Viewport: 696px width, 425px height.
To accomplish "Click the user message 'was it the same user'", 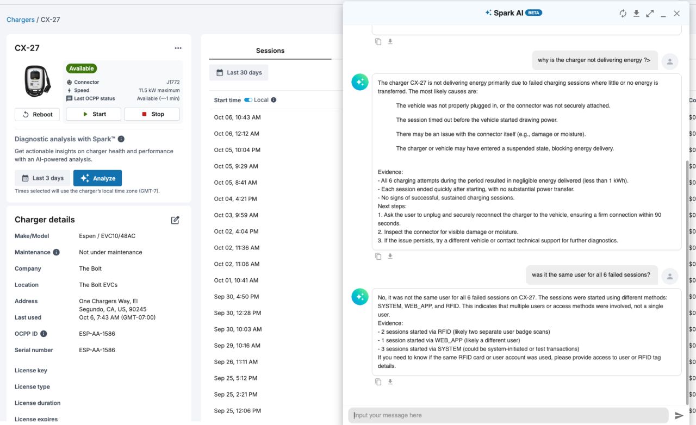I will point(591,275).
